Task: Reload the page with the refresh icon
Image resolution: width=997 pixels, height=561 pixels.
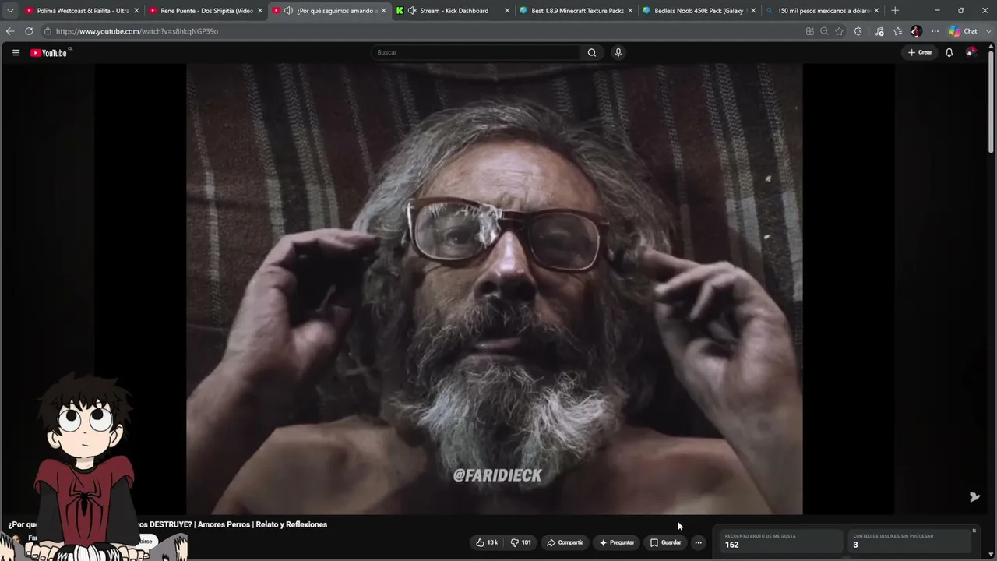Action: coord(29,31)
